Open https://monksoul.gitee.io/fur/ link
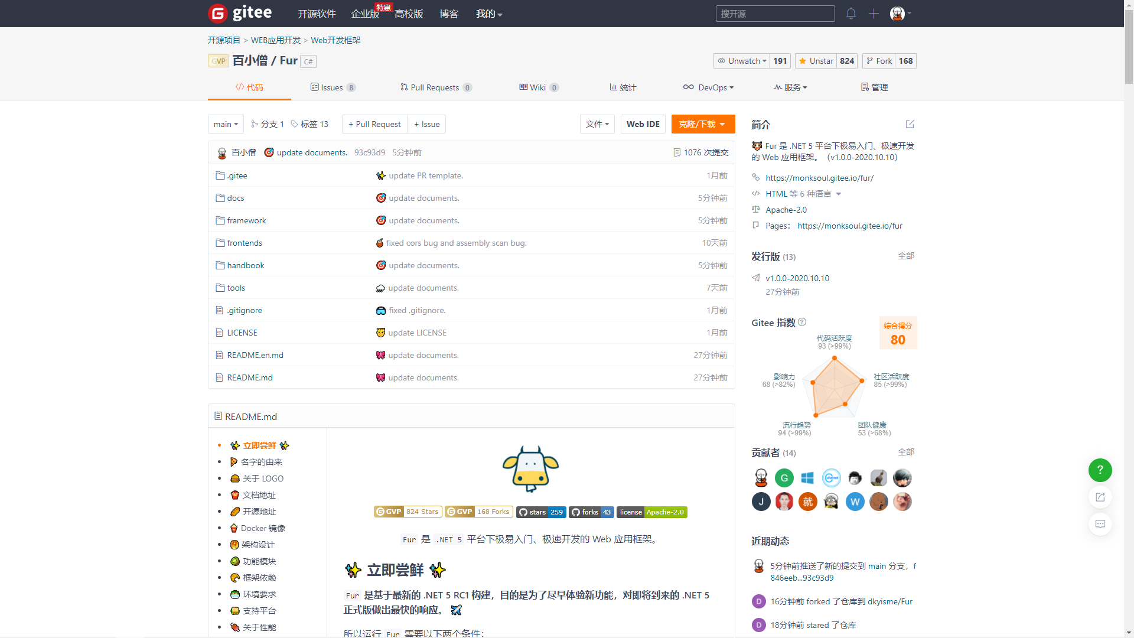Image resolution: width=1134 pixels, height=638 pixels. coord(819,178)
